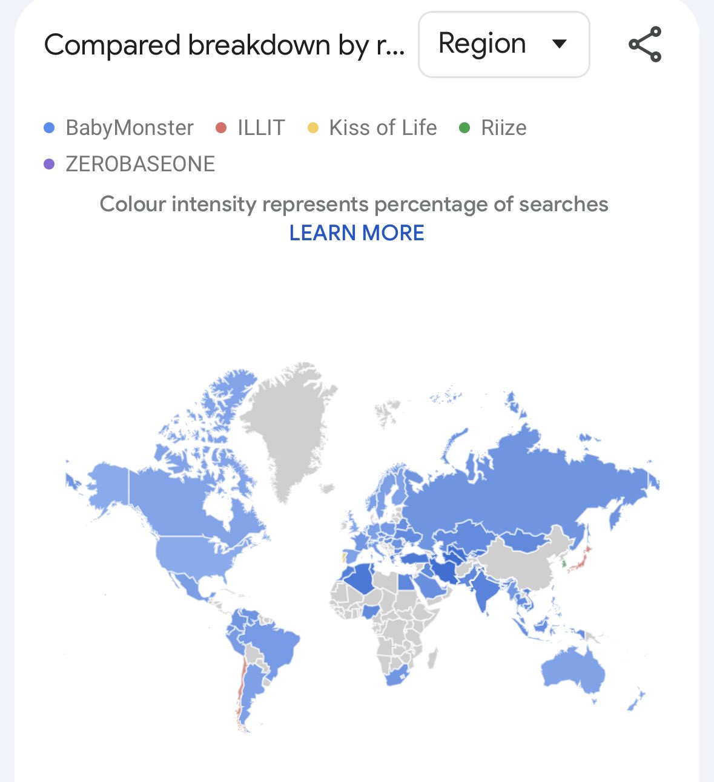Click the ILLIT legend label
The image size is (714, 782).
click(261, 128)
